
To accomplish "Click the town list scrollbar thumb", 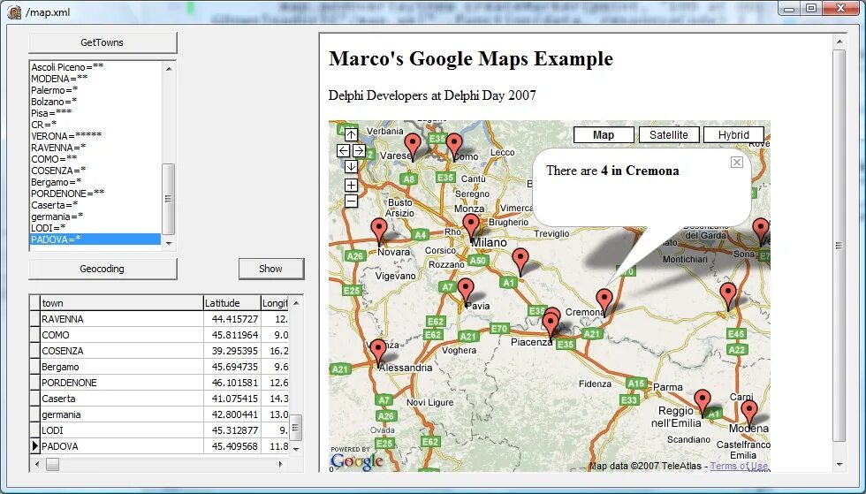I will 169,199.
